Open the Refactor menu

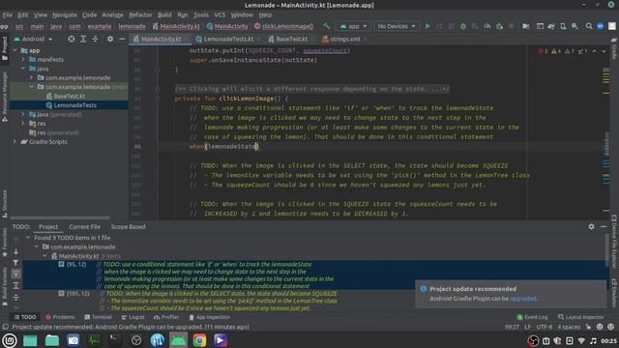[x=140, y=14]
